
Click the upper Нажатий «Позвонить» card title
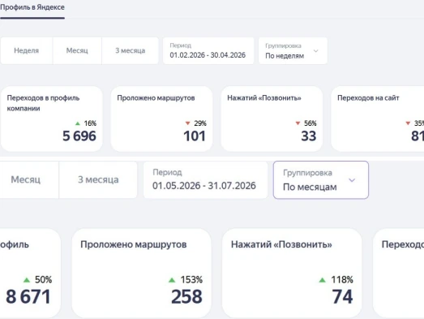(264, 98)
